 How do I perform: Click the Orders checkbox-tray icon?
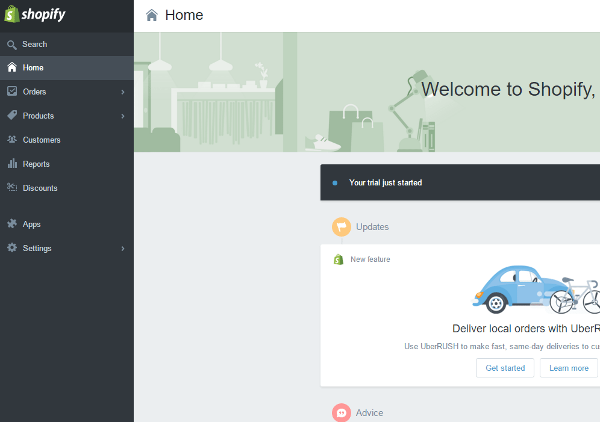point(12,91)
